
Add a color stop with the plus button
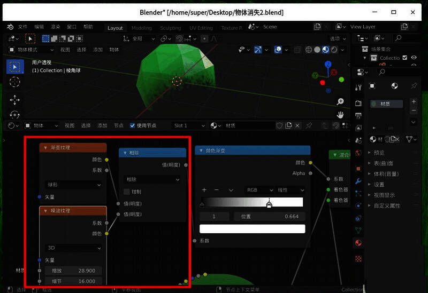[x=204, y=190]
